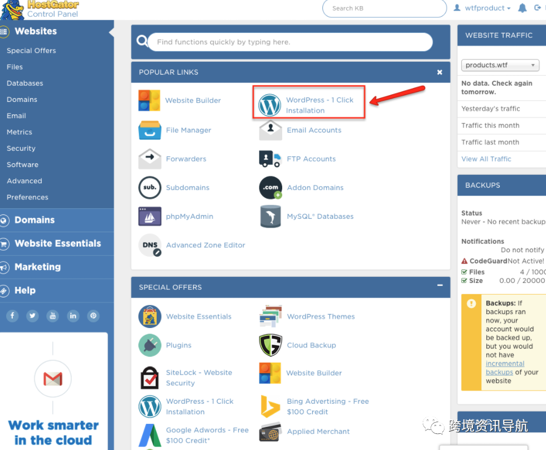Click the Files backup check icon

[464, 272]
